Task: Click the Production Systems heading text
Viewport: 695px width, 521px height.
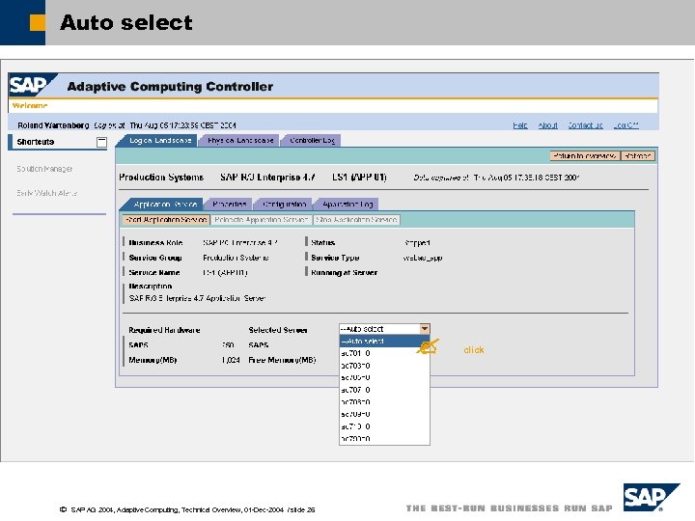Action: coord(161,178)
